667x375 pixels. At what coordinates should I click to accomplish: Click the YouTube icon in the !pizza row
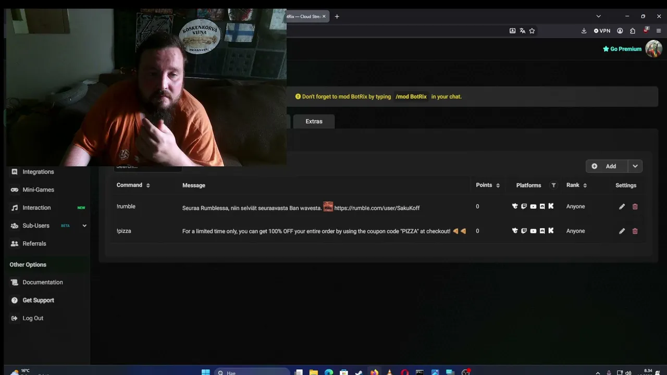coord(533,231)
